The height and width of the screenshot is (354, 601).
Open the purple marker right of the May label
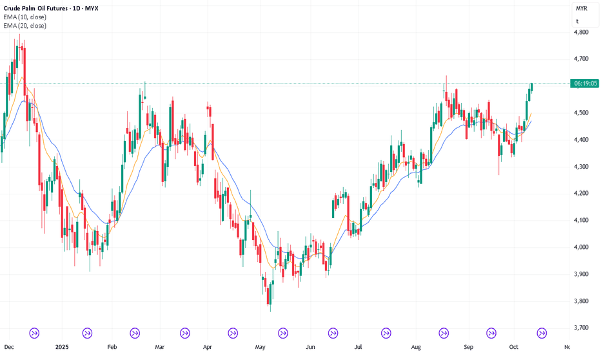[283, 333]
